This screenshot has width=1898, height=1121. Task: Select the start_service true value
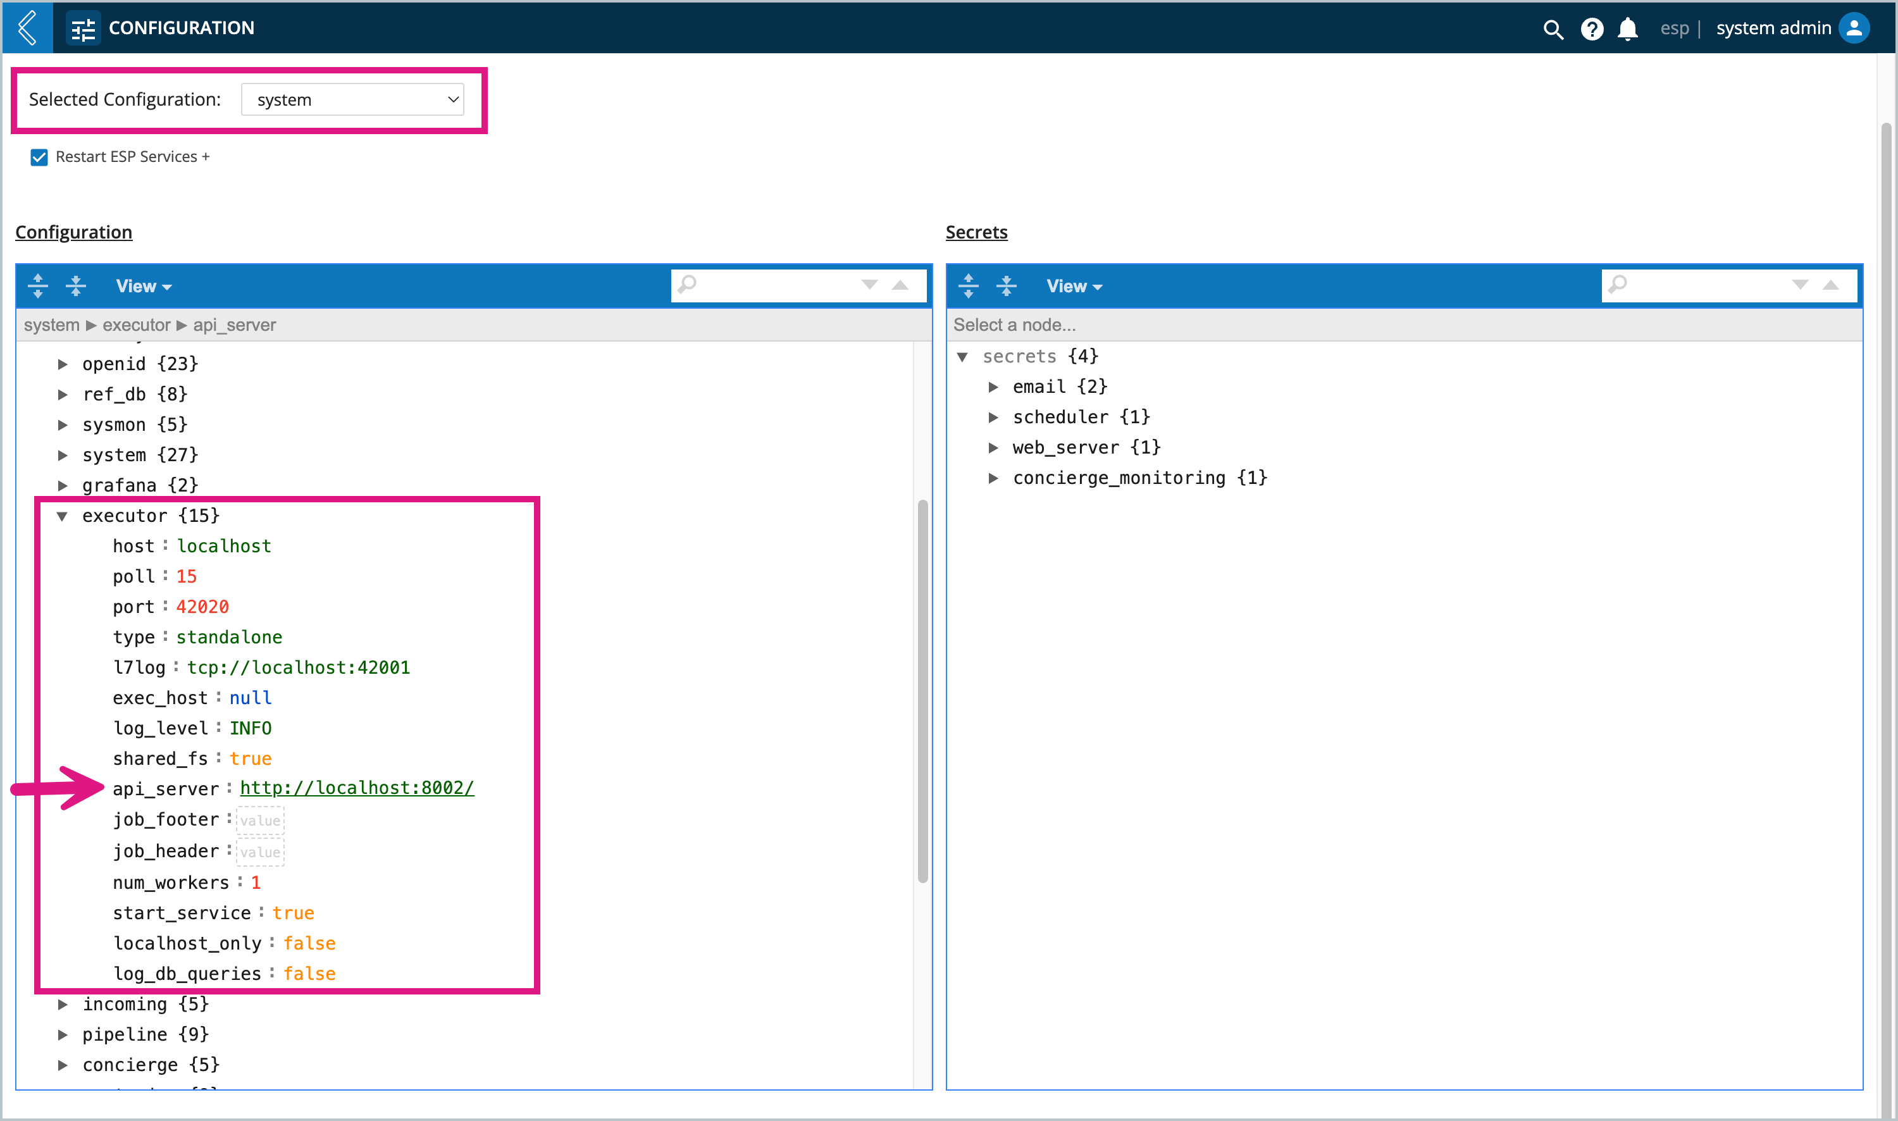293,912
